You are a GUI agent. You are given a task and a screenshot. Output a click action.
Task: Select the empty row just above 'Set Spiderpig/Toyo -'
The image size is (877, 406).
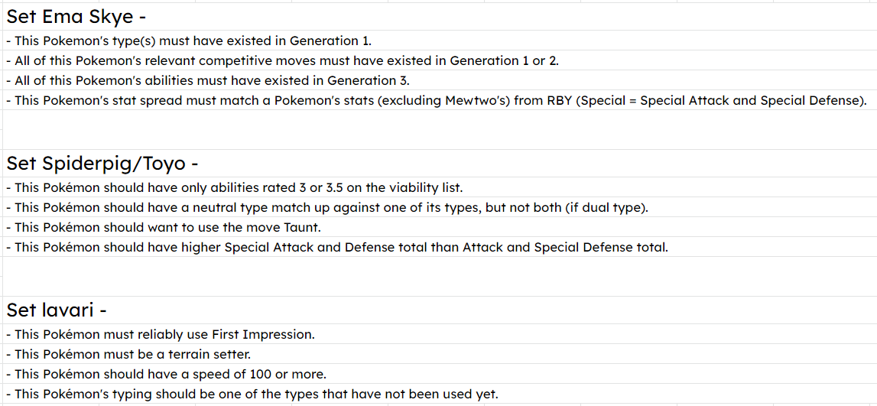tap(440, 139)
